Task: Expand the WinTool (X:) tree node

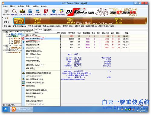Action: [x=7, y=52]
